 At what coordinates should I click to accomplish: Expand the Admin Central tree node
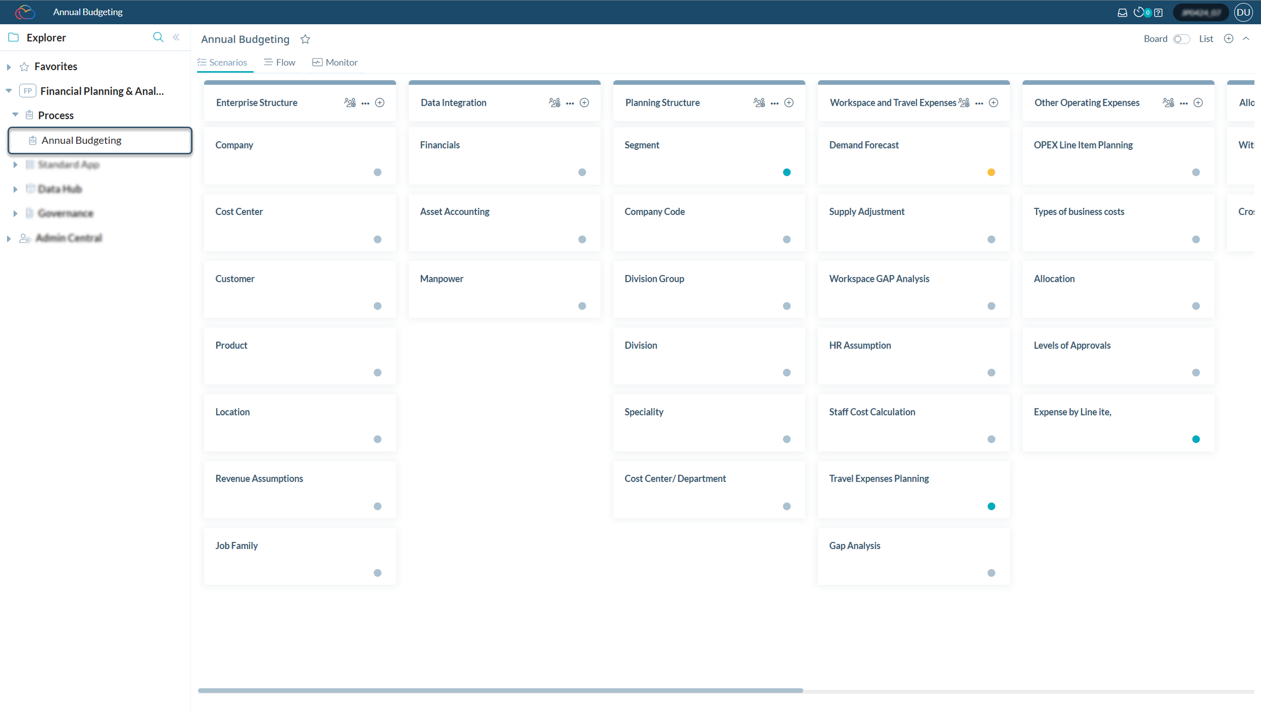[9, 238]
